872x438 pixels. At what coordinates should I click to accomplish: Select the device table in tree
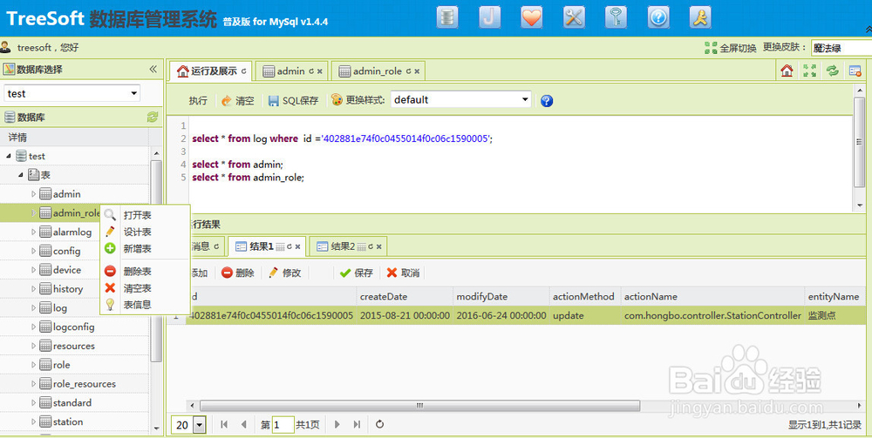tap(67, 270)
